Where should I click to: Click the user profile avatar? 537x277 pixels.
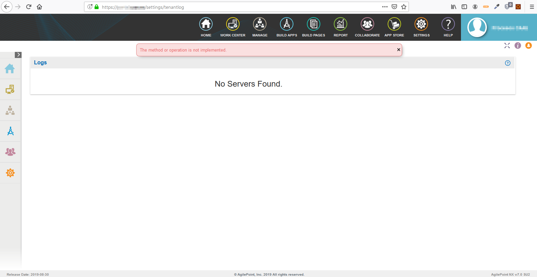[x=477, y=27]
